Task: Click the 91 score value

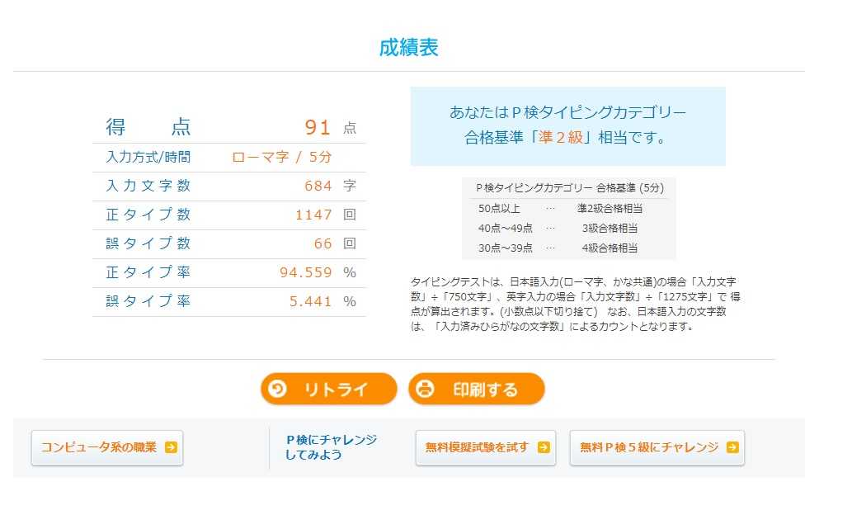Action: tap(318, 127)
